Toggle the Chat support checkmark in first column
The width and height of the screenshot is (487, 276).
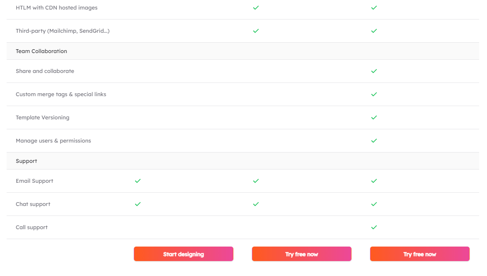(137, 204)
